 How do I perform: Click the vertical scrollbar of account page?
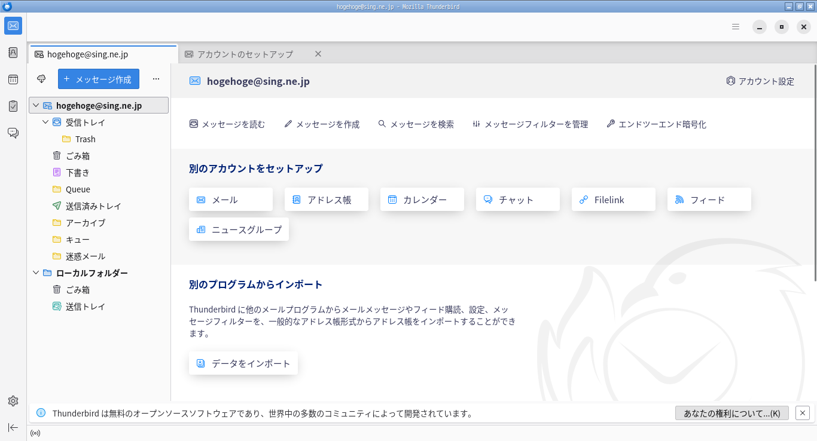[x=815, y=173]
